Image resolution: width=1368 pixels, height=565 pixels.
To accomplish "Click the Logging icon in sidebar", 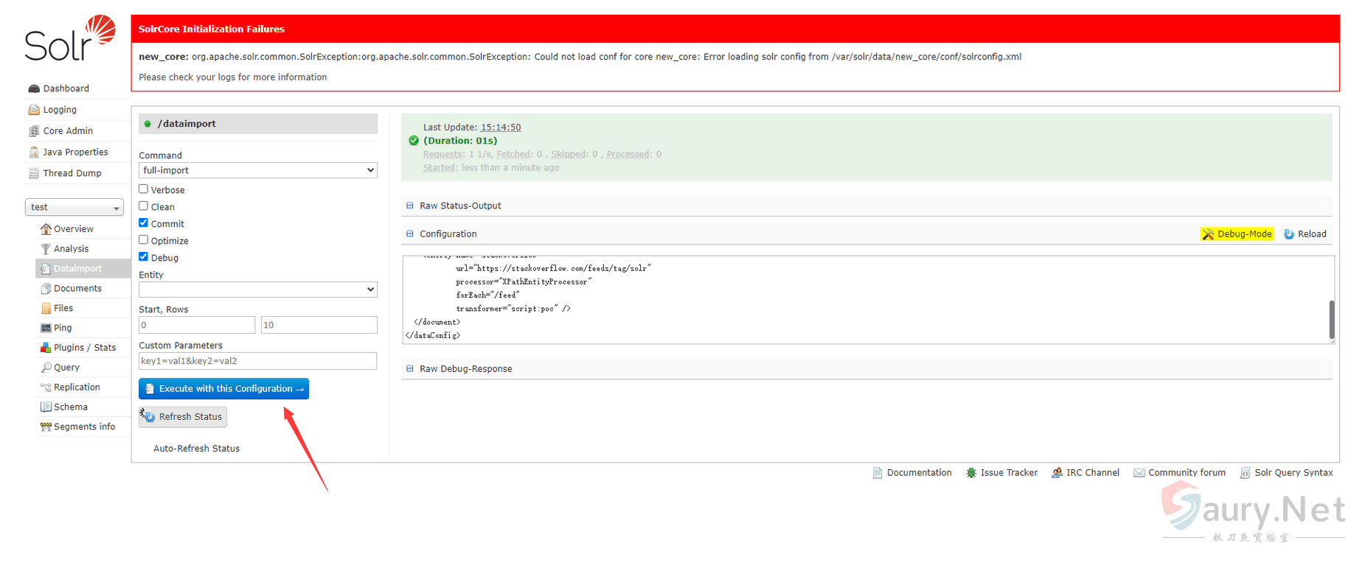I will (x=34, y=110).
